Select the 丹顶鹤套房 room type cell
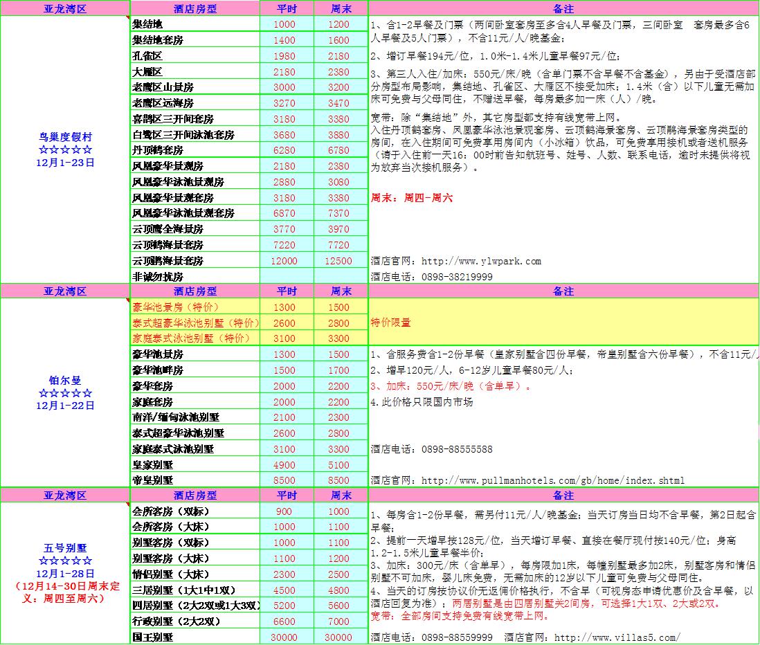760x645 pixels. [x=194, y=150]
